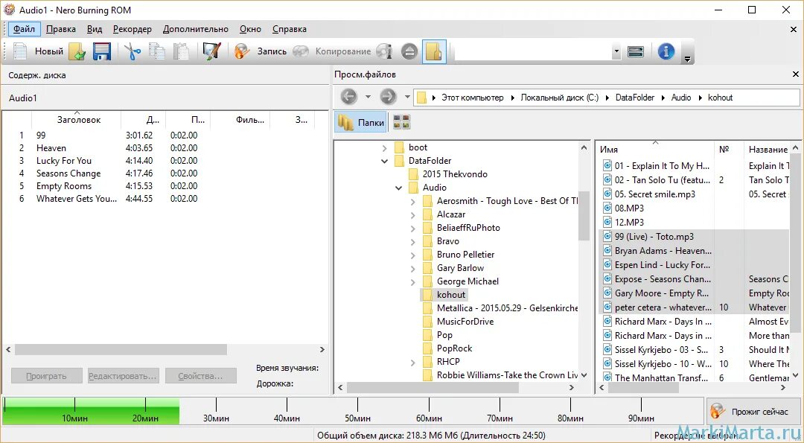Click DataFolder breadcrumb in path
The image size is (804, 443).
click(x=635, y=98)
